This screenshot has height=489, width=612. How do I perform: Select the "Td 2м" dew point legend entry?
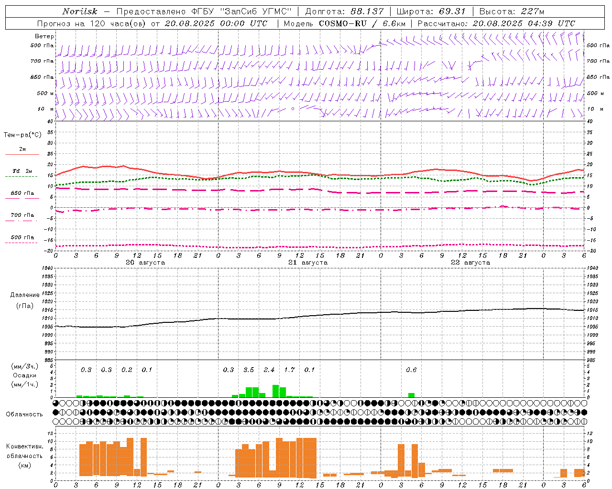pyautogui.click(x=22, y=171)
